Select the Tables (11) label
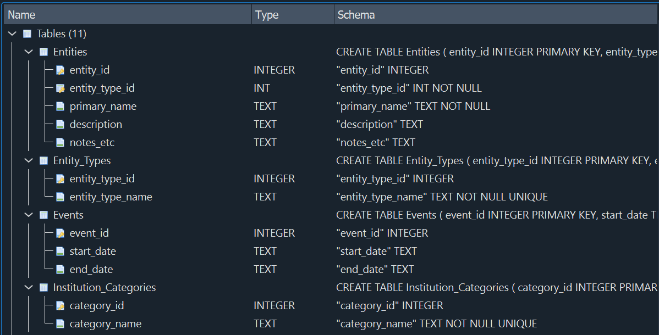This screenshot has width=659, height=335. [x=62, y=33]
